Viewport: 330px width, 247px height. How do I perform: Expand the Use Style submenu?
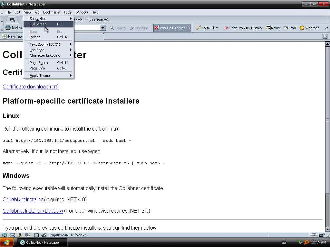[x=48, y=50]
